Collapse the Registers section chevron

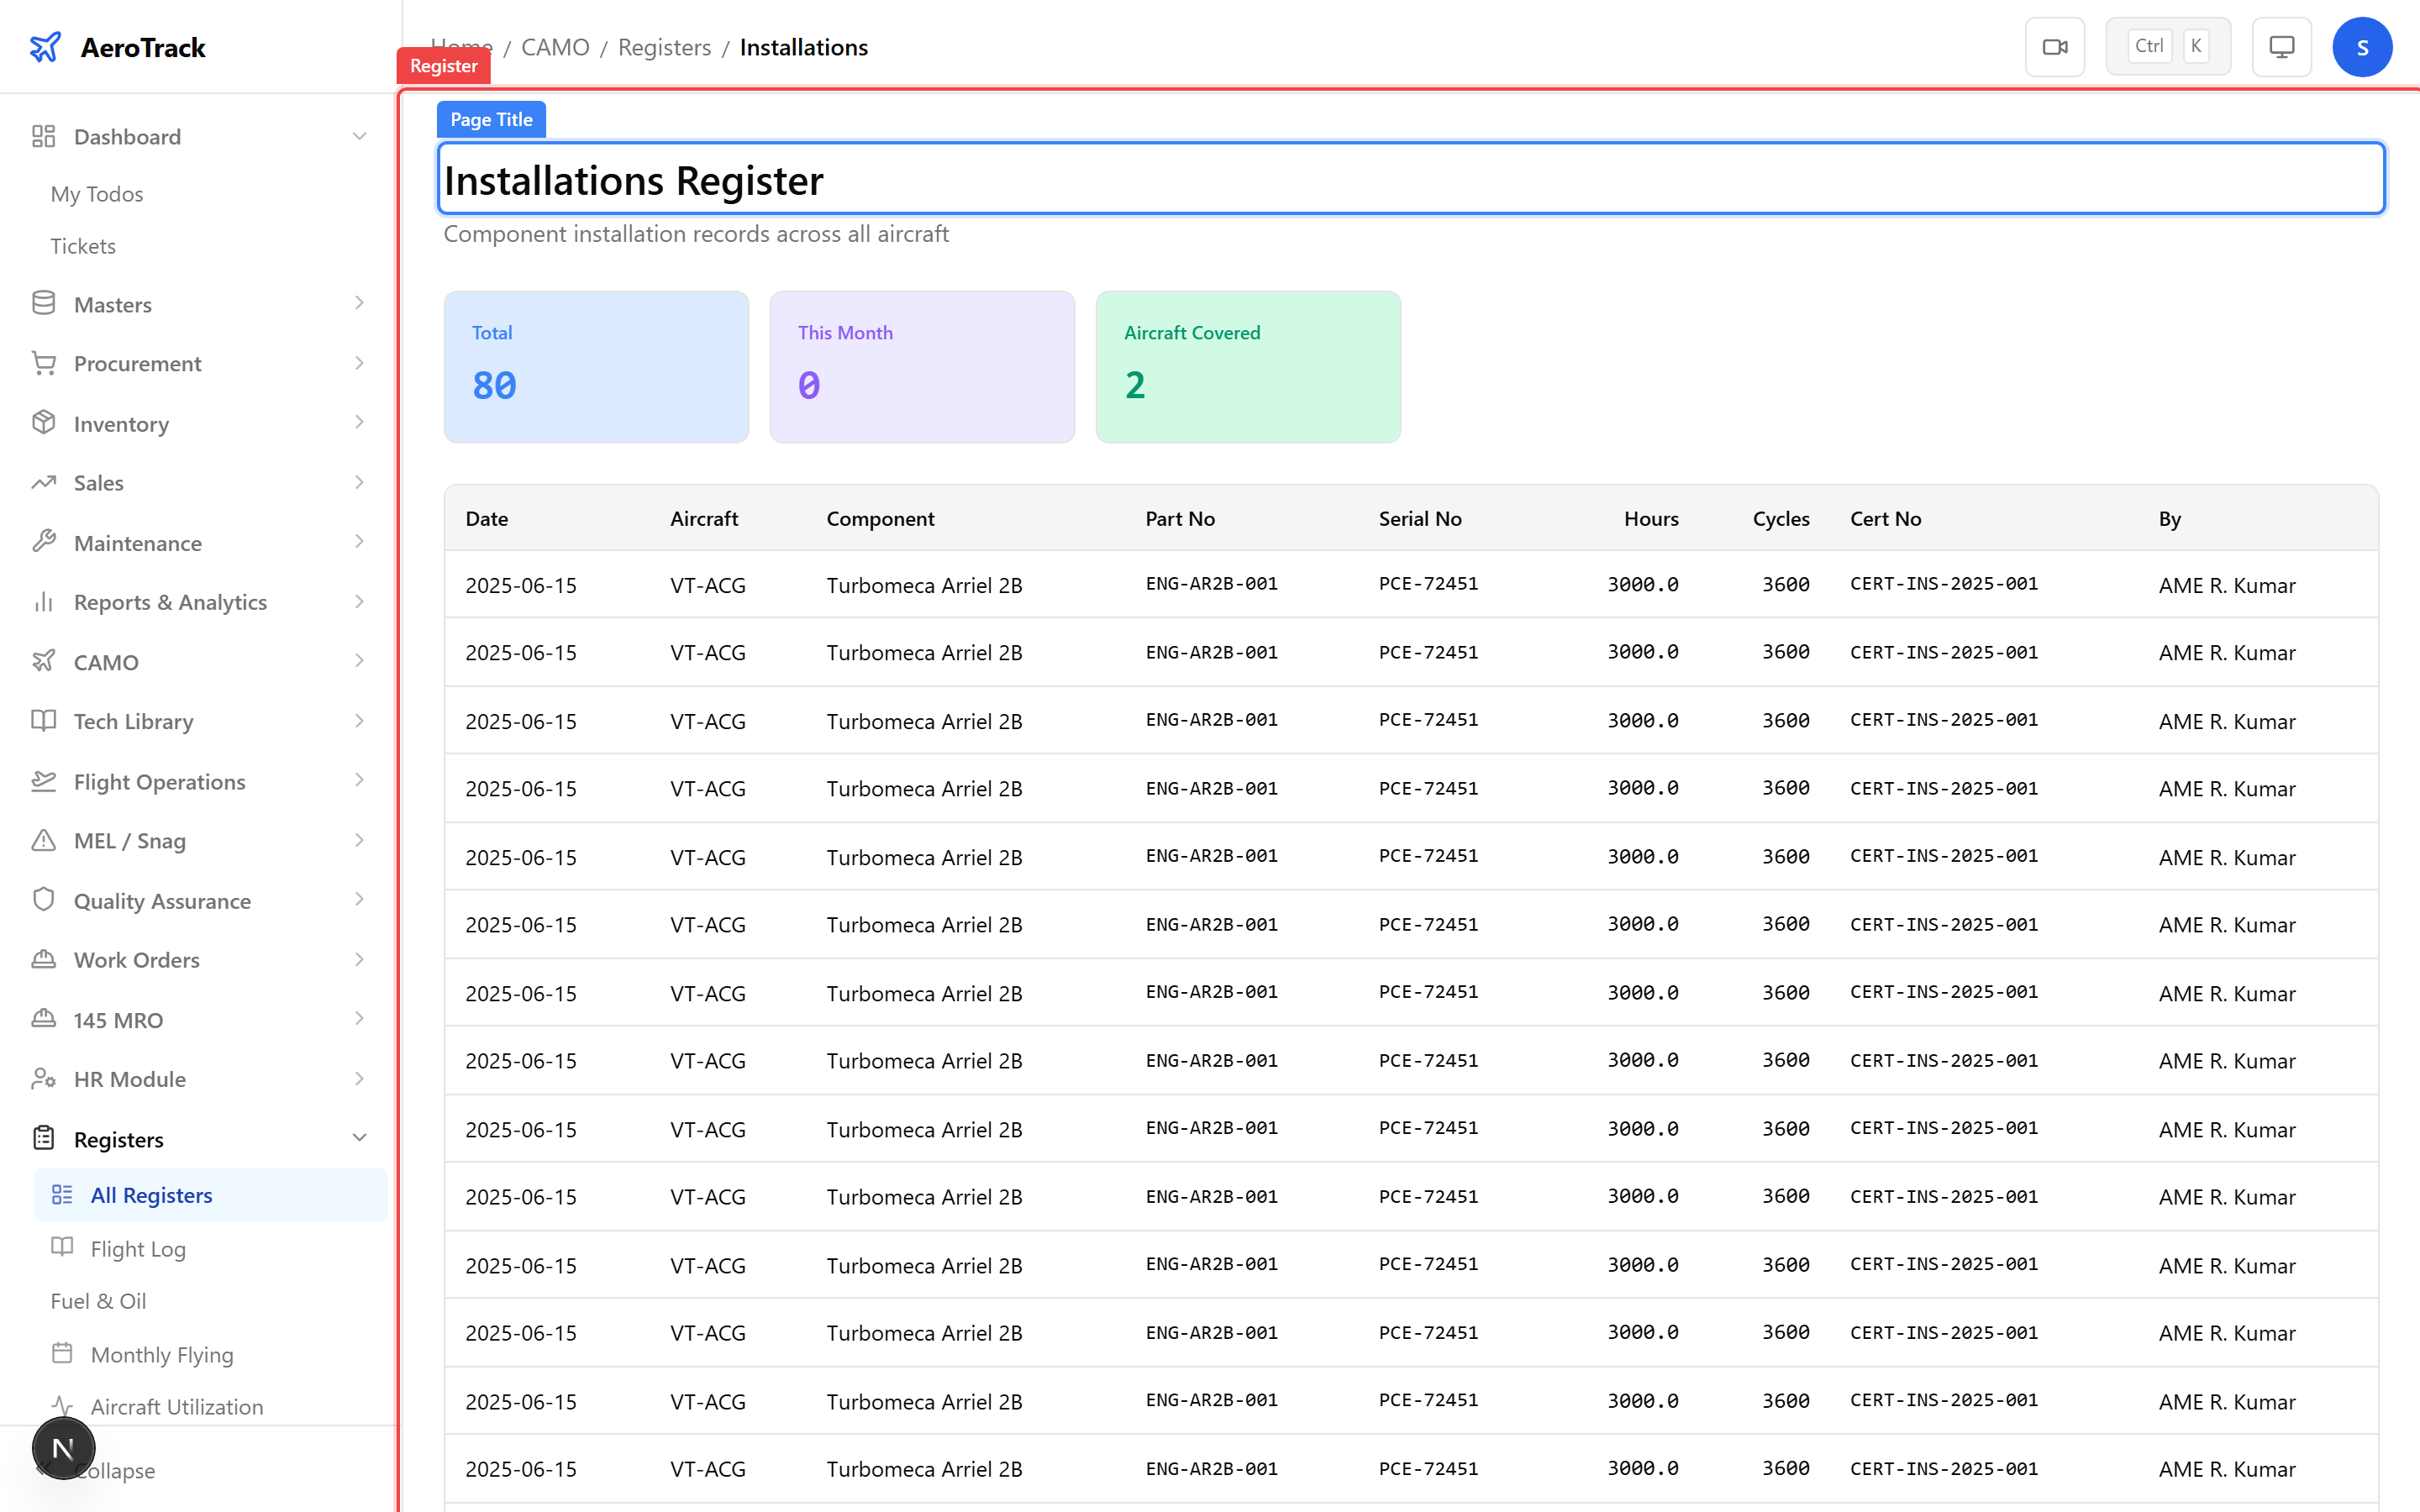pyautogui.click(x=360, y=1138)
